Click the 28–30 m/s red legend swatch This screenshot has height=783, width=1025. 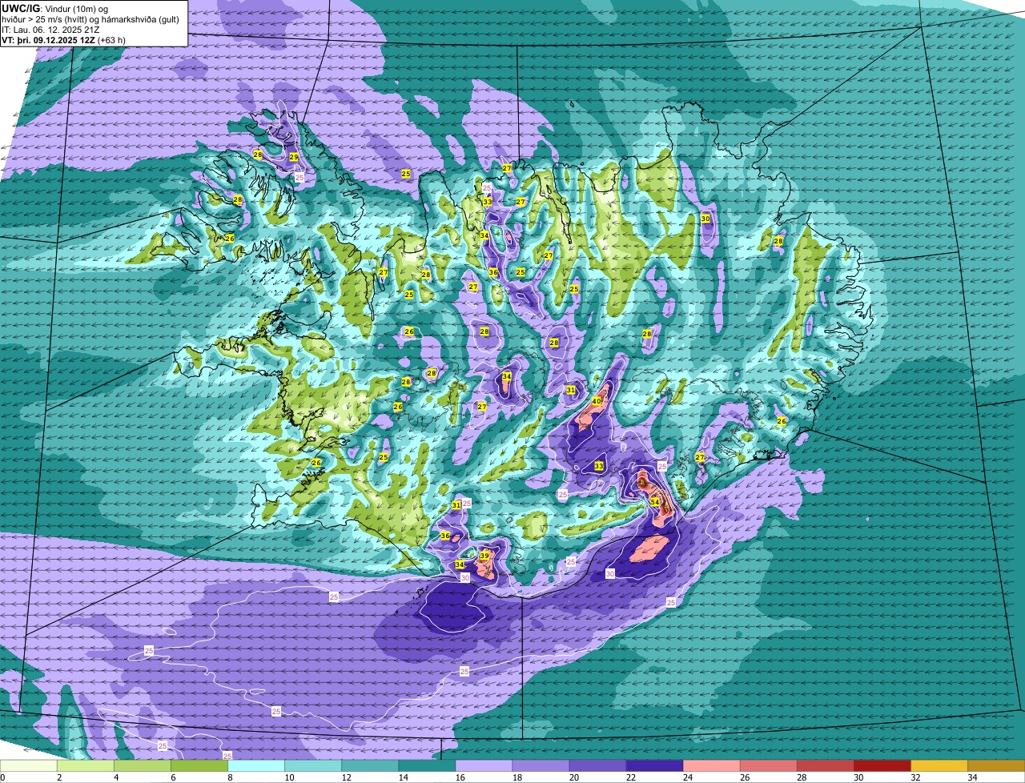(826, 766)
